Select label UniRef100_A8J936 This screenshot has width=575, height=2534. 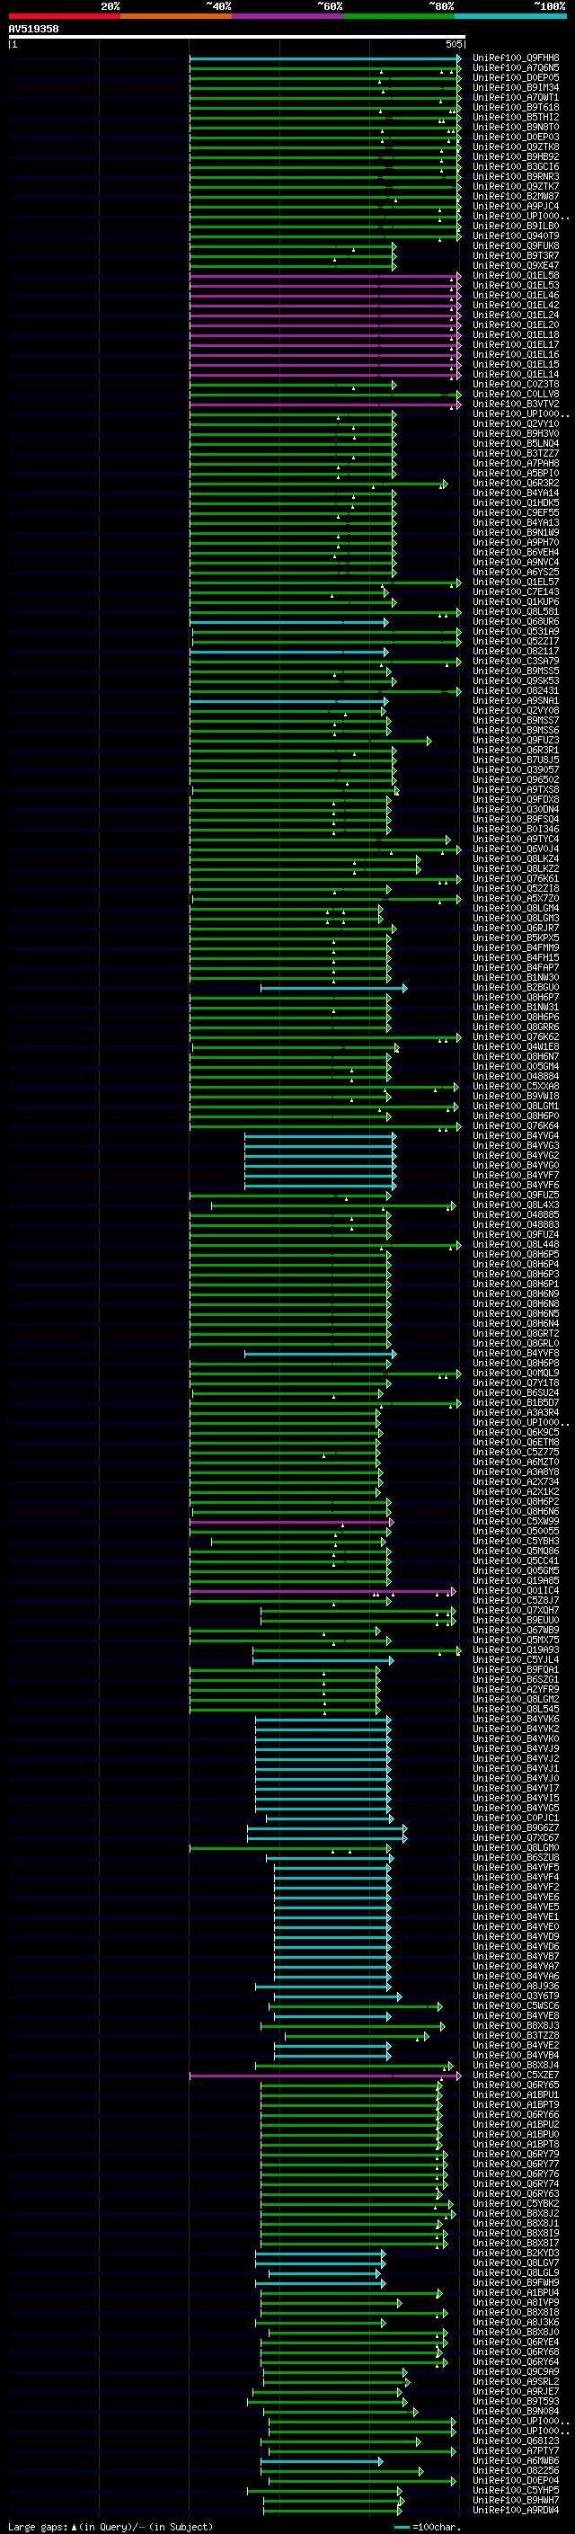tap(516, 1986)
